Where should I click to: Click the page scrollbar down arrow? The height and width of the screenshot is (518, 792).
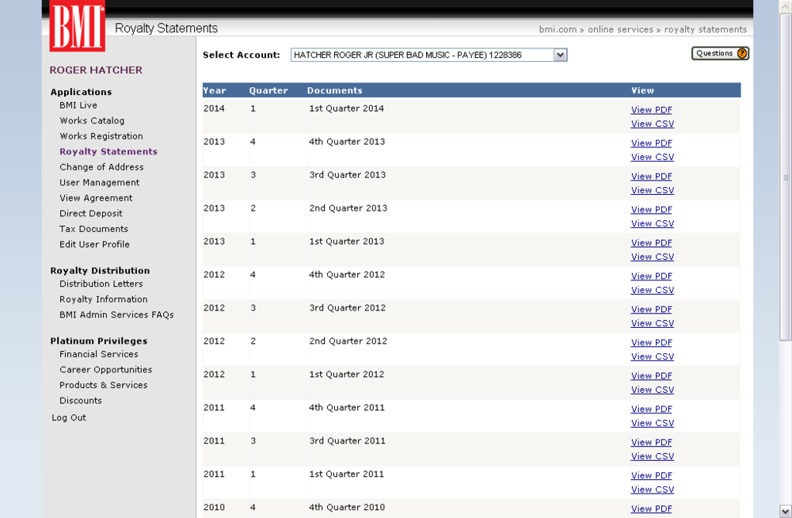(786, 510)
